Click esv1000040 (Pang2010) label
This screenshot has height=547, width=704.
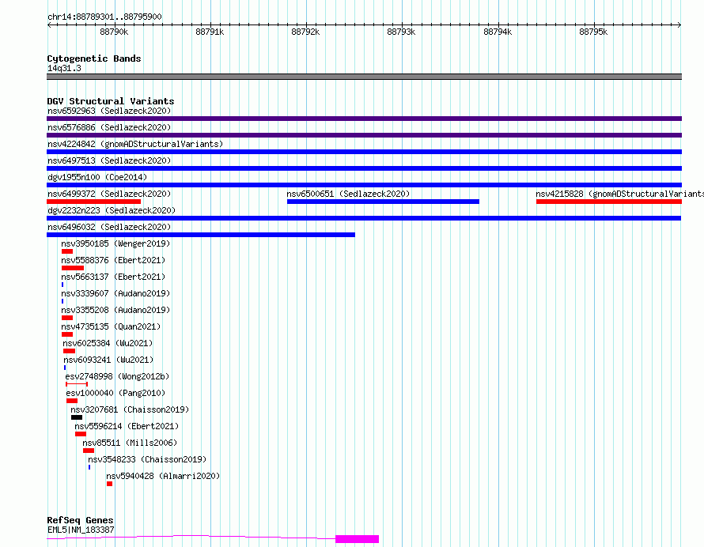pyautogui.click(x=115, y=393)
